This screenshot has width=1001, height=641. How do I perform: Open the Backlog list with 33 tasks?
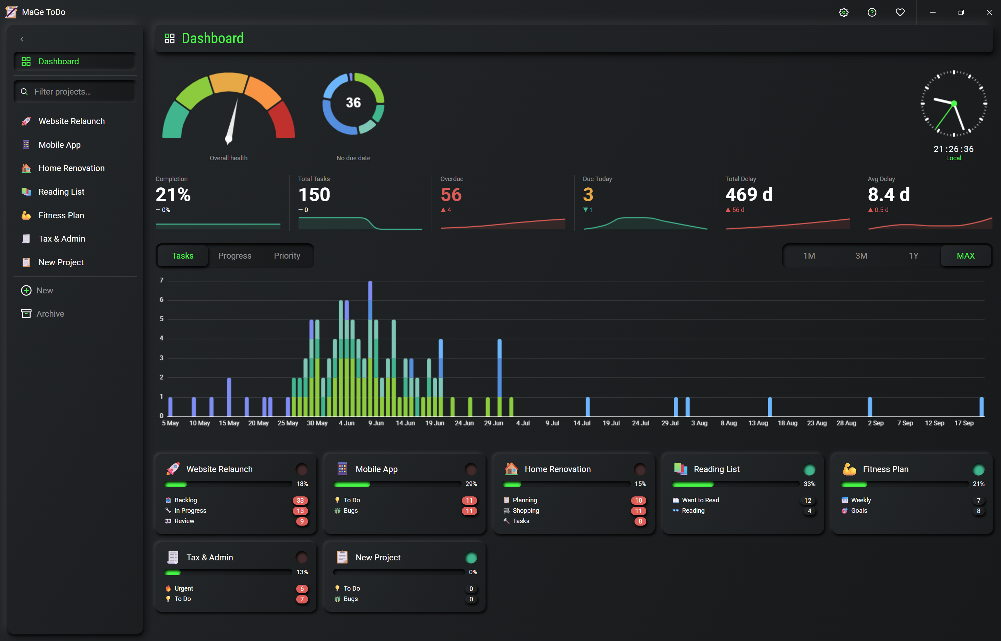pyautogui.click(x=236, y=500)
